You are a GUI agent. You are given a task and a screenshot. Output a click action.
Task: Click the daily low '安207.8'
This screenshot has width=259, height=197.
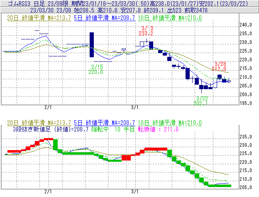[x=130, y=10]
